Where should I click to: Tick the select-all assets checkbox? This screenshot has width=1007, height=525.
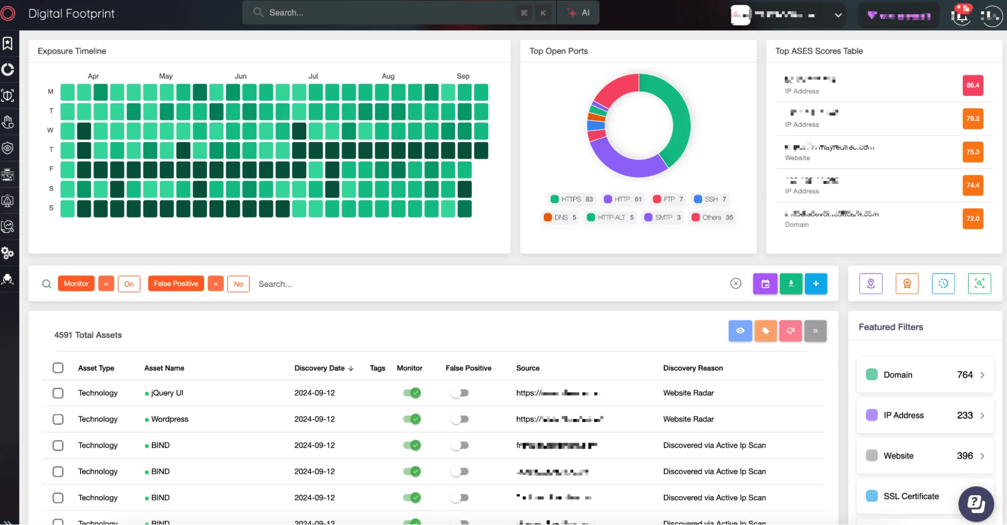(58, 368)
